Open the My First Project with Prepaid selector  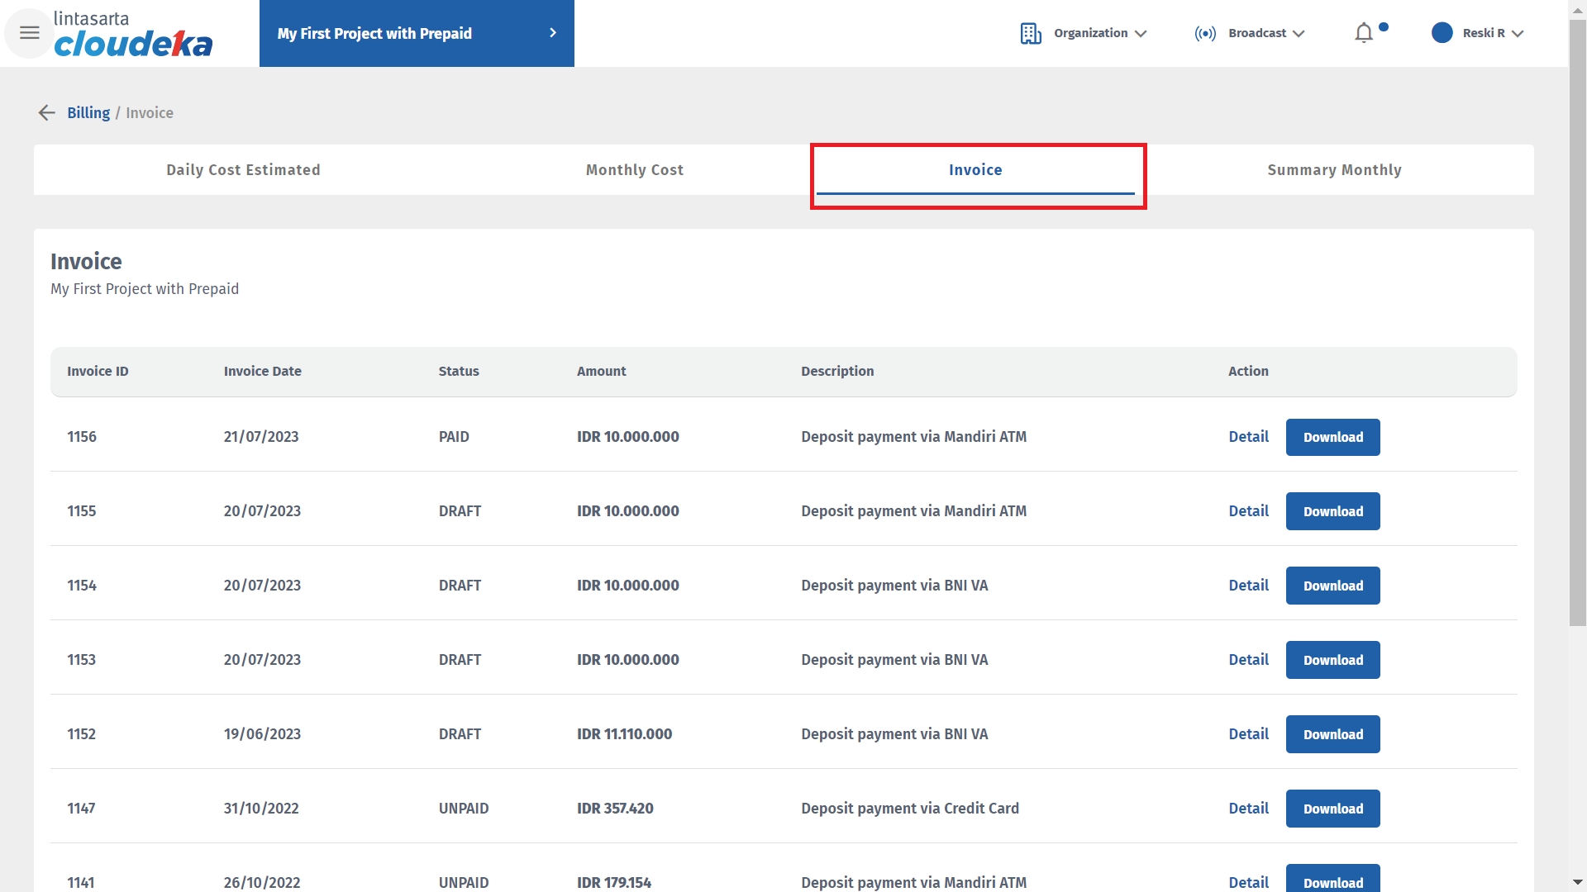point(417,33)
